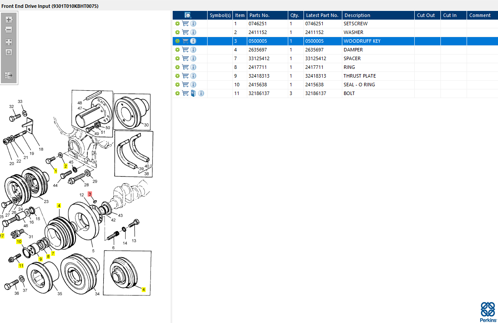Add RING 2417711 to cart
Viewport: 498px width, 323px height.
(x=185, y=67)
